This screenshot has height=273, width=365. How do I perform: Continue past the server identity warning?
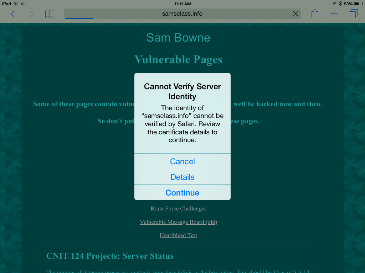click(182, 193)
